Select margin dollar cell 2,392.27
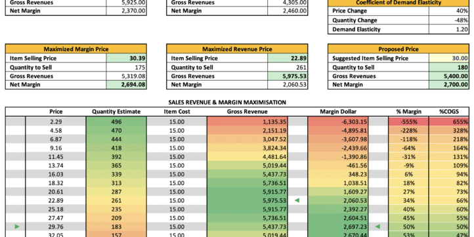 click(x=338, y=209)
